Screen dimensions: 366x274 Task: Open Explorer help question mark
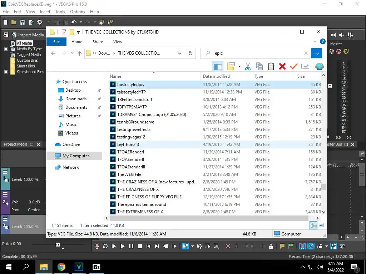coord(323,41)
